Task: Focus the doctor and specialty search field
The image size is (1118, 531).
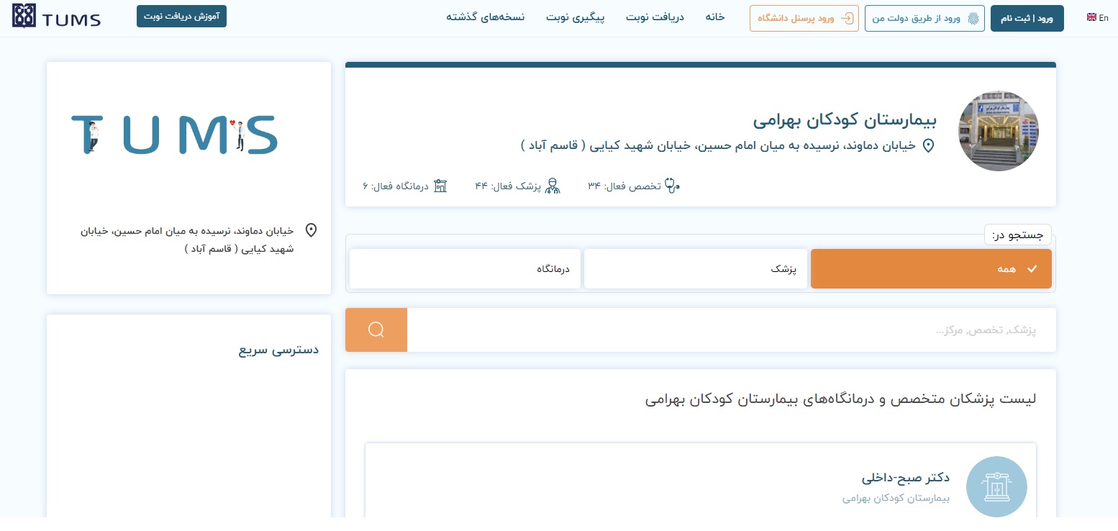Action: click(731, 330)
